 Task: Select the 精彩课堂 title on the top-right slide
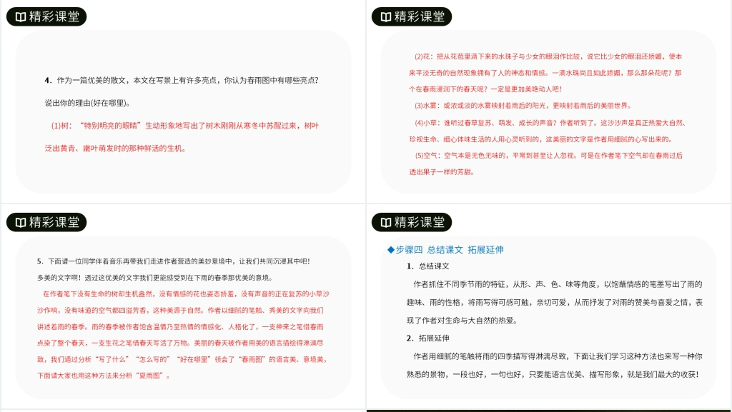coord(420,16)
